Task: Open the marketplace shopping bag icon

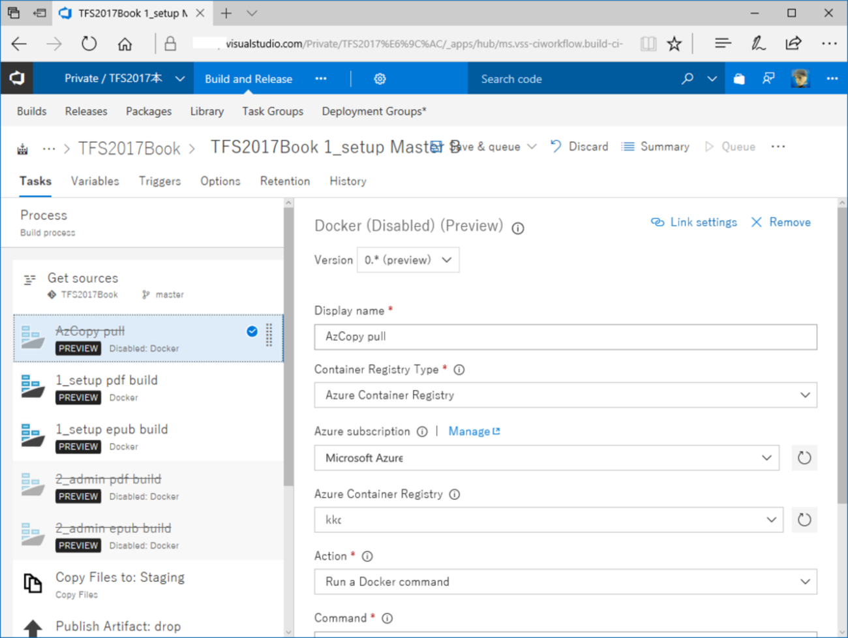Action: [x=739, y=79]
